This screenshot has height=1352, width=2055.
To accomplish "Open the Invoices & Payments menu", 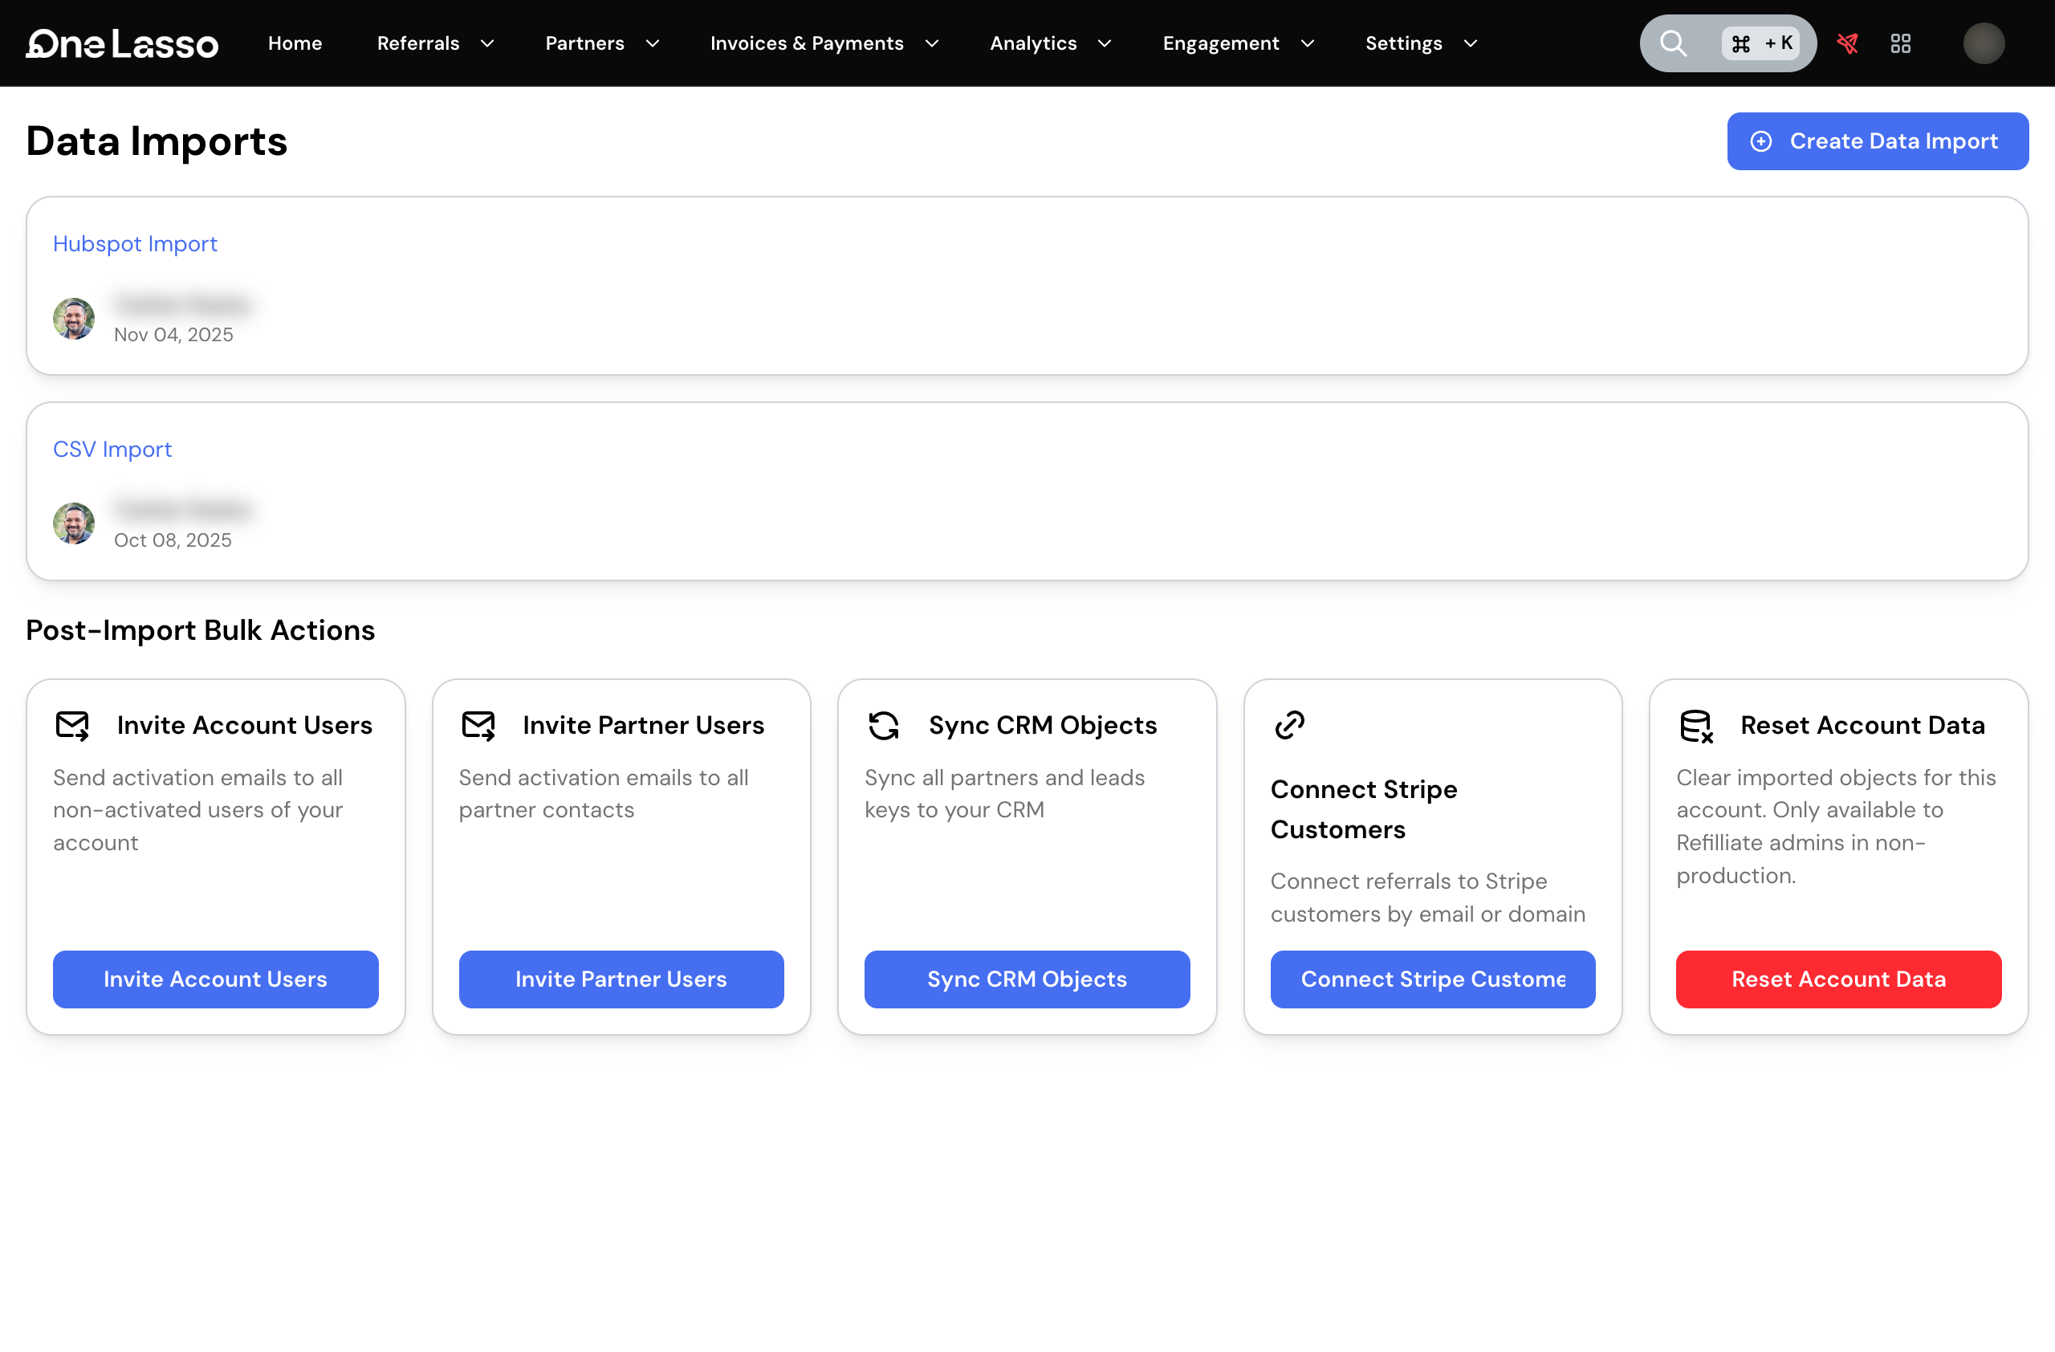I will 807,43.
